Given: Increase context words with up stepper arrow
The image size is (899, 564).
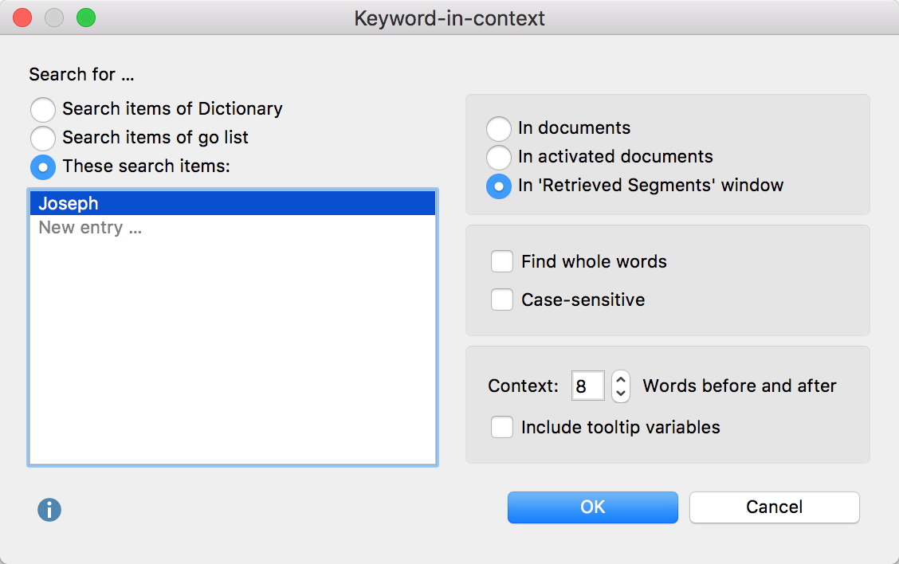Looking at the screenshot, I should pos(620,379).
